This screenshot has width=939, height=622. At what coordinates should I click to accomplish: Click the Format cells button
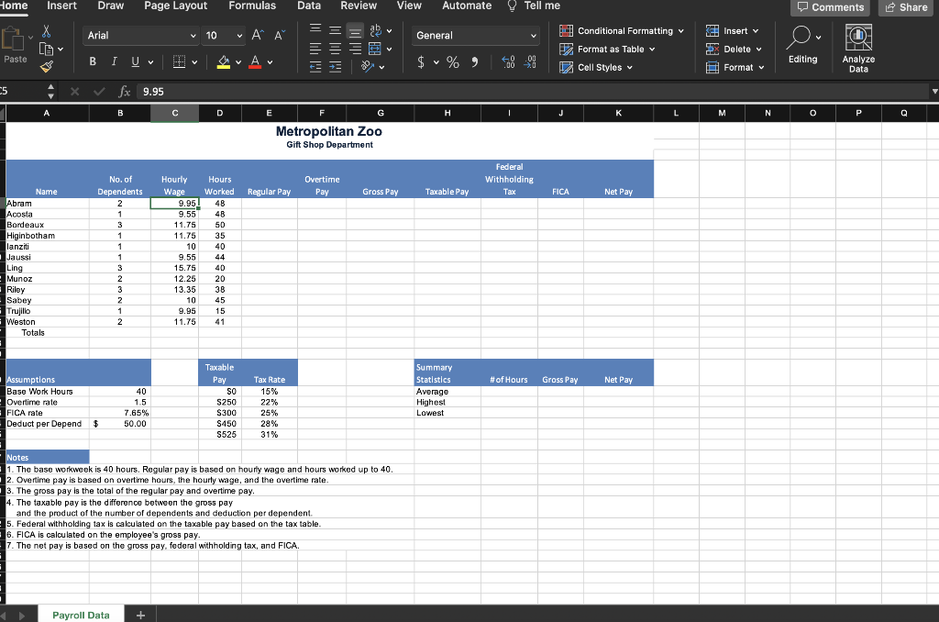click(735, 67)
